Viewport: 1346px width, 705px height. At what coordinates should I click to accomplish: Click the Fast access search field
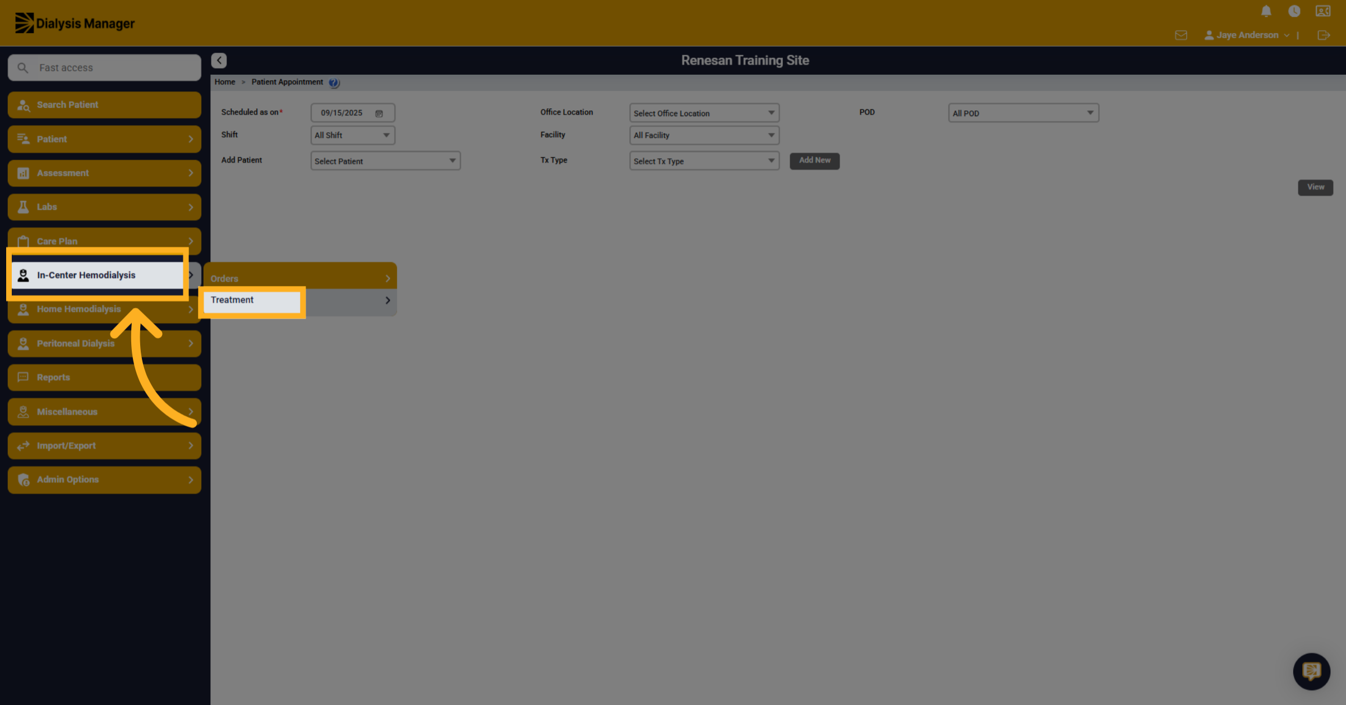[x=104, y=68]
